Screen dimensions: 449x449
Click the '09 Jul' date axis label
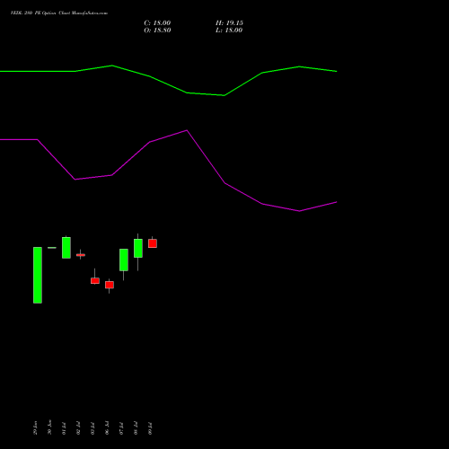150,428
